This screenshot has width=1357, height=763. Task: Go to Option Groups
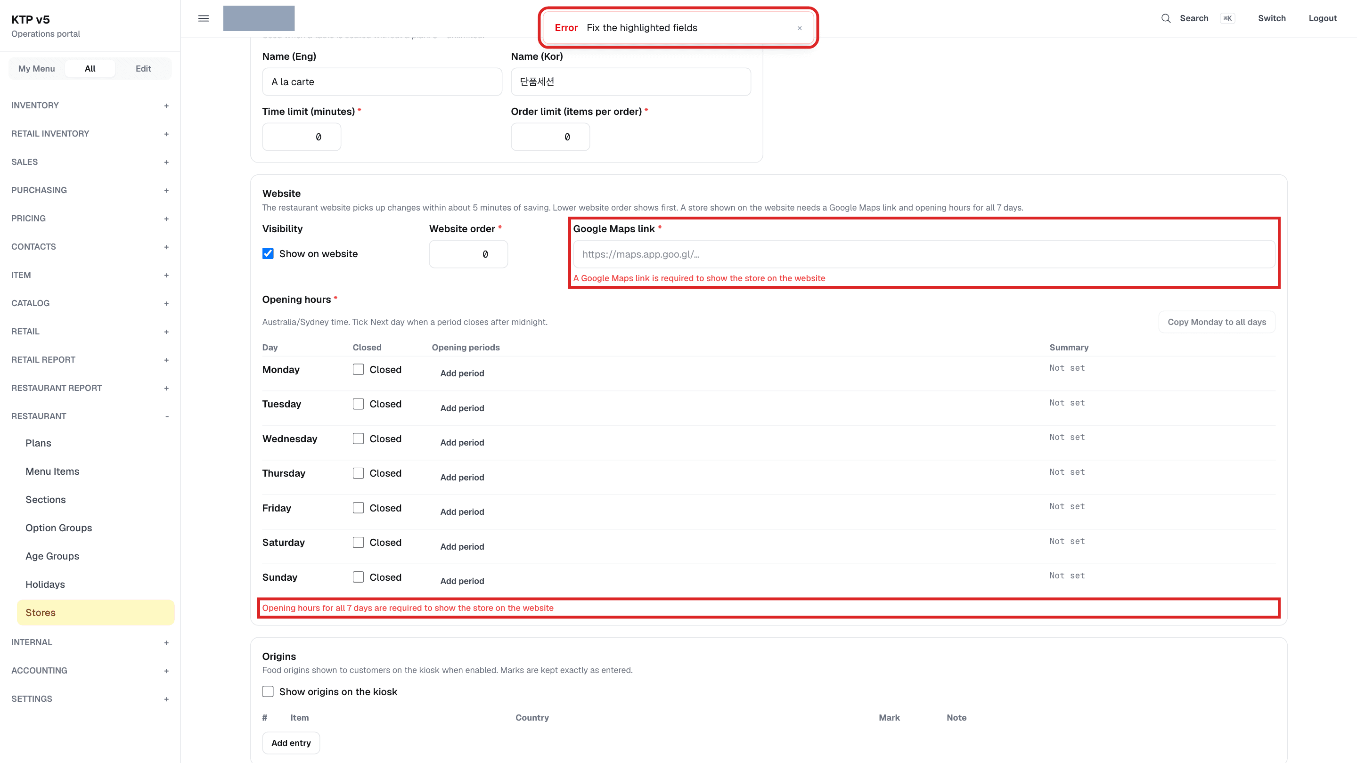click(x=59, y=528)
